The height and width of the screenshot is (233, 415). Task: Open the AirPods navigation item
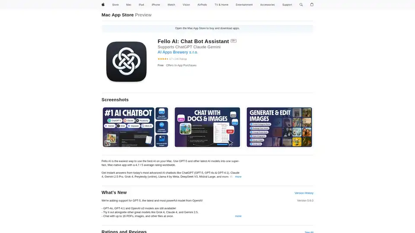click(x=202, y=5)
